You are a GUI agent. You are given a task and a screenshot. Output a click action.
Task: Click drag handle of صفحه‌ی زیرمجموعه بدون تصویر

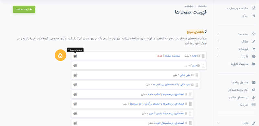click(x=190, y=113)
